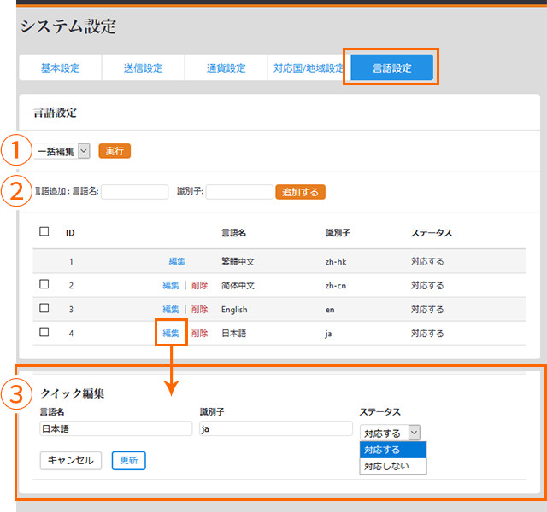Select the checkbox for the 日本語 row

[x=44, y=332]
